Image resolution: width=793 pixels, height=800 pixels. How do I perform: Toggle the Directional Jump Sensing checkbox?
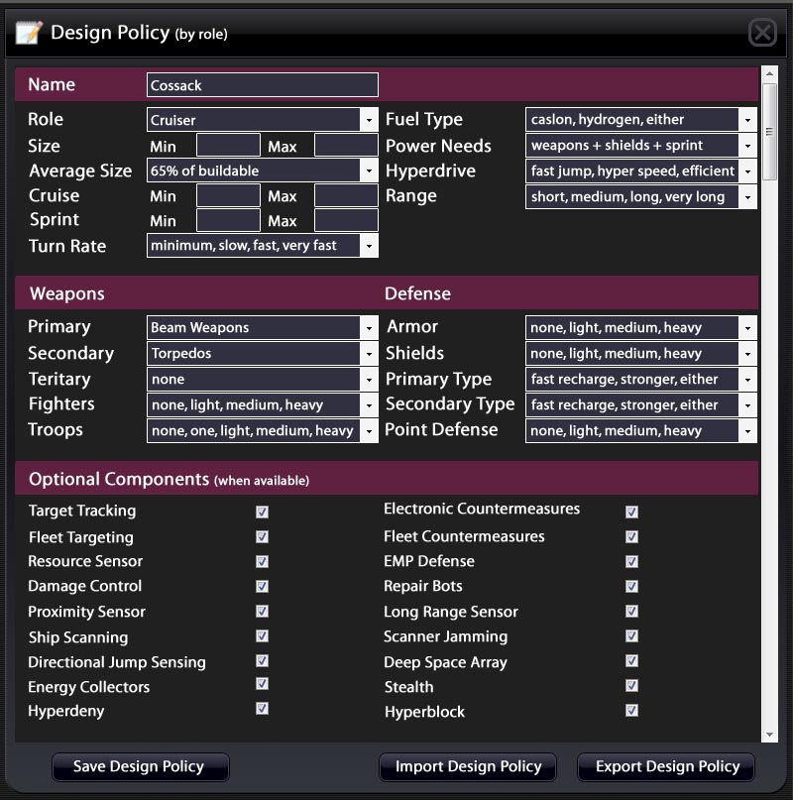(262, 660)
